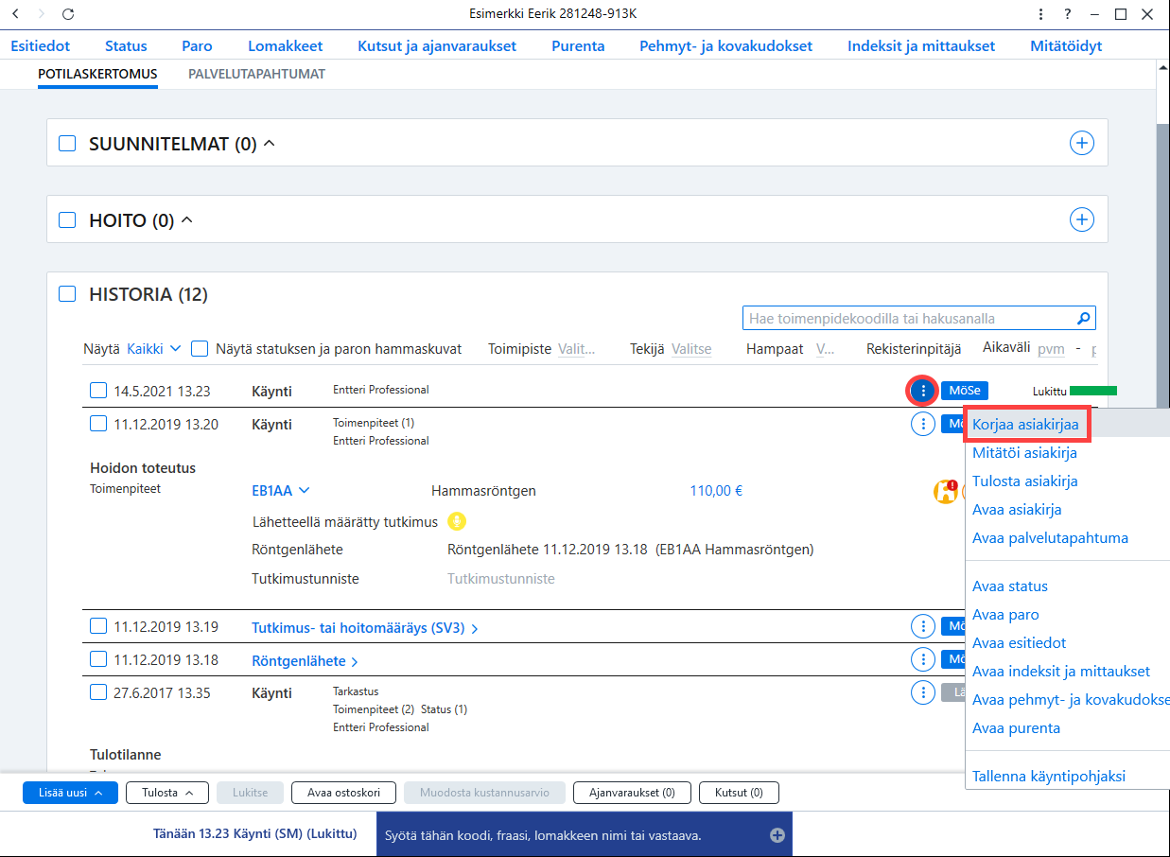Tick the HISTORIA section checkbox

tap(67, 294)
